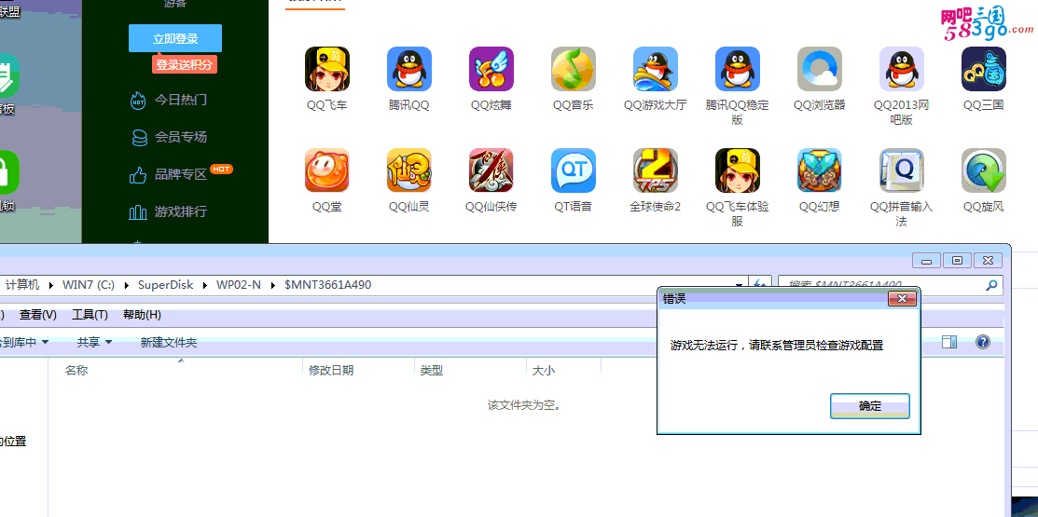Image resolution: width=1038 pixels, height=517 pixels.
Task: Click the 立即登录 login button
Action: [x=175, y=38]
